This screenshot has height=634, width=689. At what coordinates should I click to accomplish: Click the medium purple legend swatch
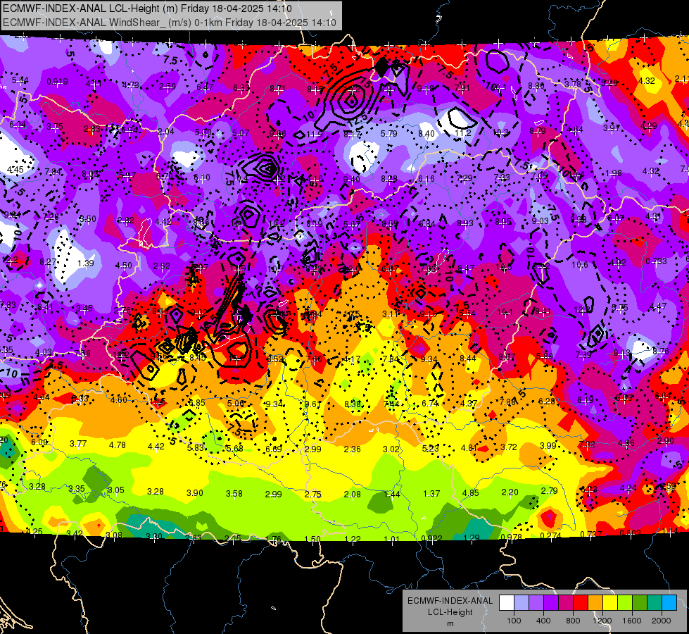(536, 603)
